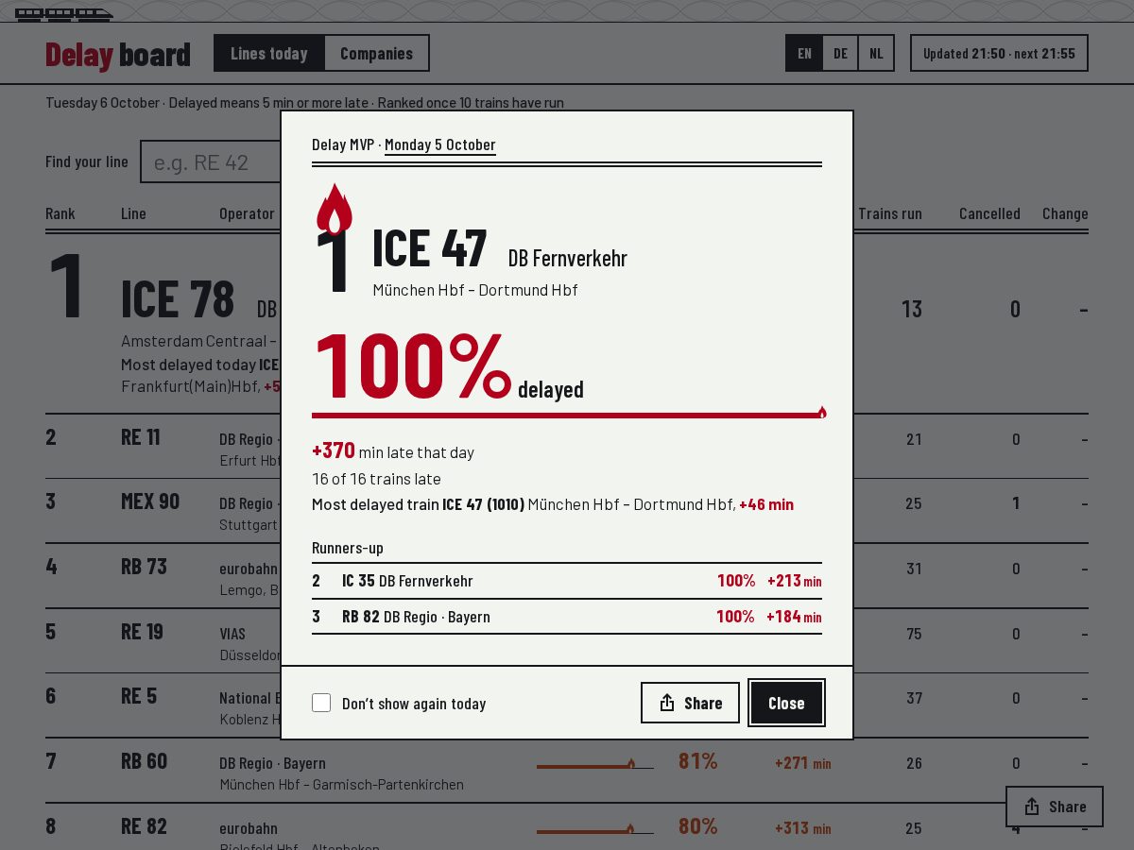Click the RB 60 line name
This screenshot has width=1134, height=850.
[144, 761]
